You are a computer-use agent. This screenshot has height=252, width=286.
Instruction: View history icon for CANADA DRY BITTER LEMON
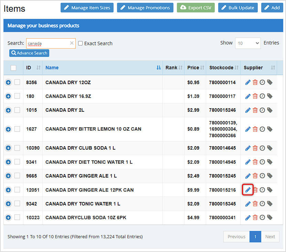coord(262,129)
